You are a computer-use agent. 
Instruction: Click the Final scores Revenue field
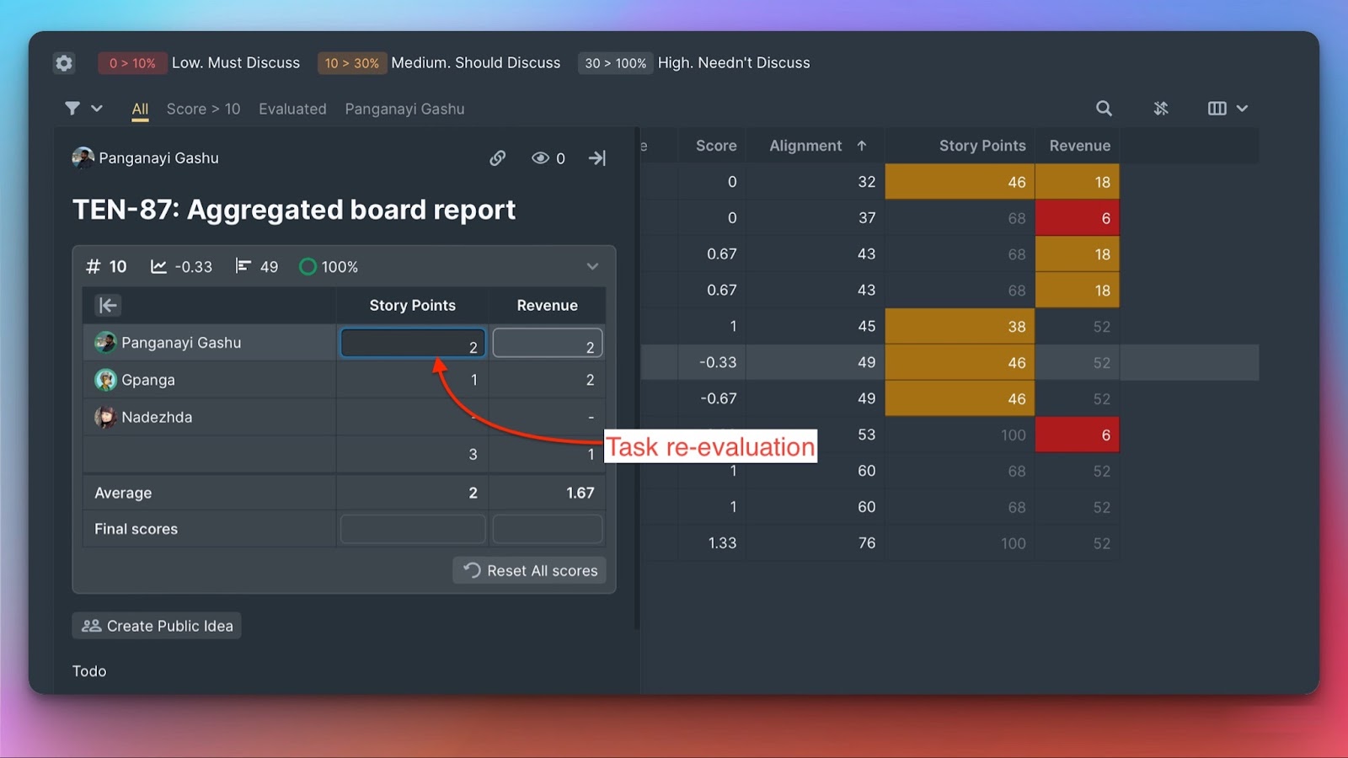click(x=547, y=530)
